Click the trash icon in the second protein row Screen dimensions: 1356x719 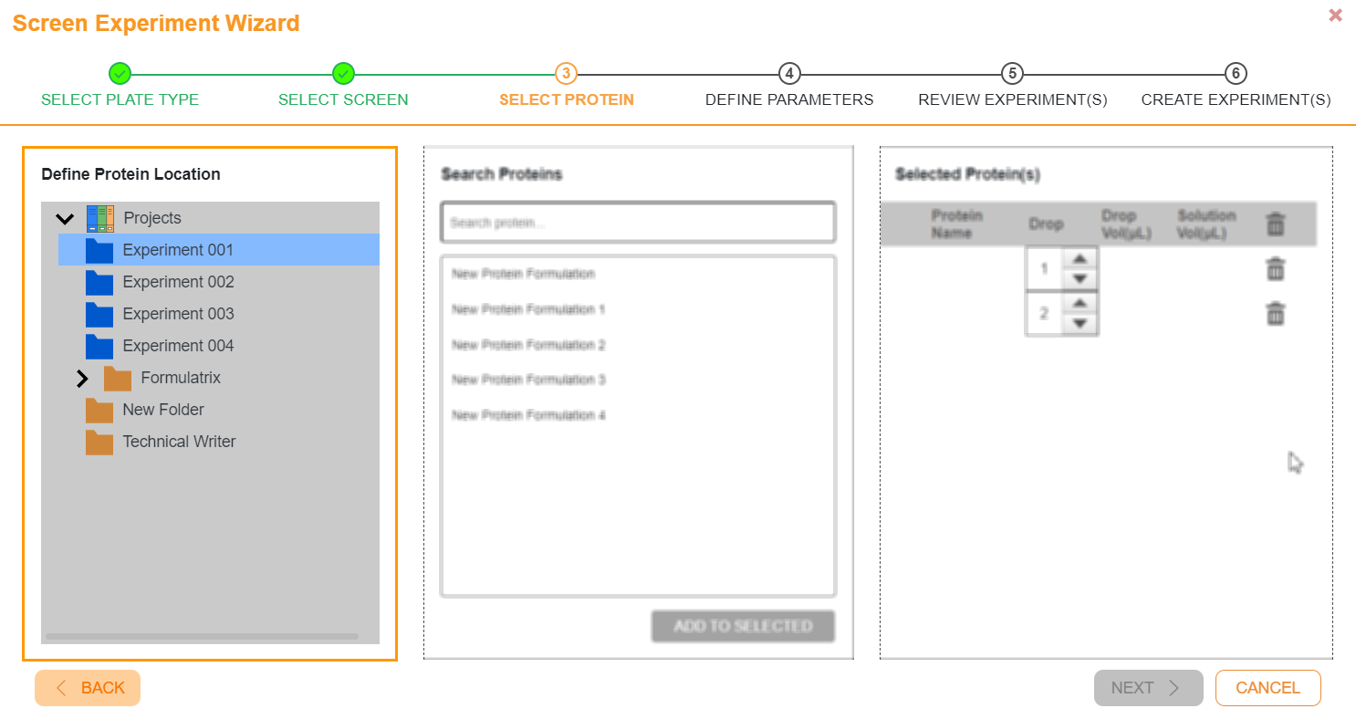1275,314
